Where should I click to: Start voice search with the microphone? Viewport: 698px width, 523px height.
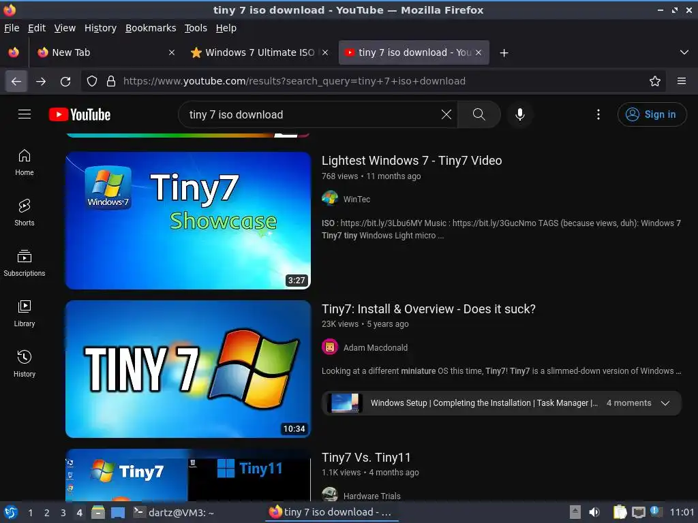pos(519,114)
